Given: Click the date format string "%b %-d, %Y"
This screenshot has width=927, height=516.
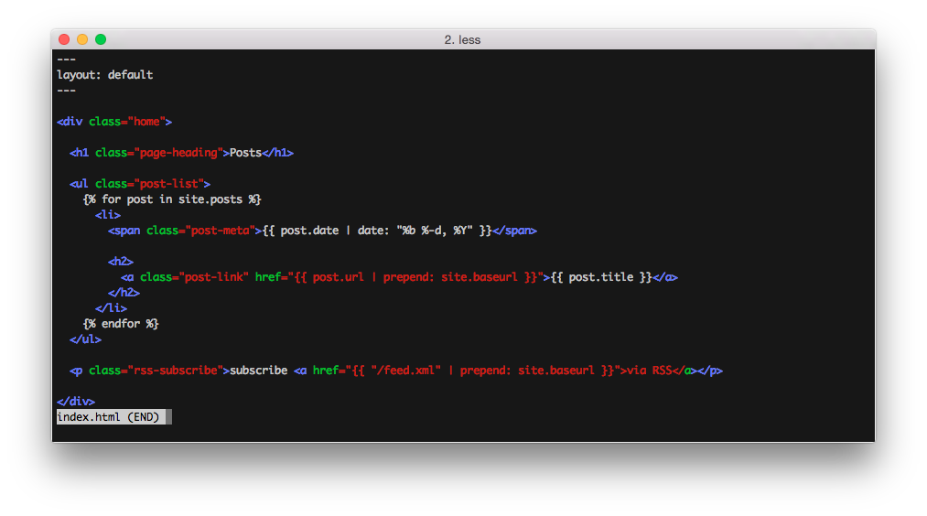Looking at the screenshot, I should (435, 231).
